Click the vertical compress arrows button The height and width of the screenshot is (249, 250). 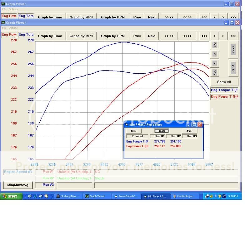tap(233, 49)
